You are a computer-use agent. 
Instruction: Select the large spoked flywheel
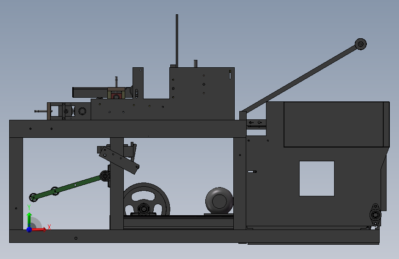coord(146,199)
